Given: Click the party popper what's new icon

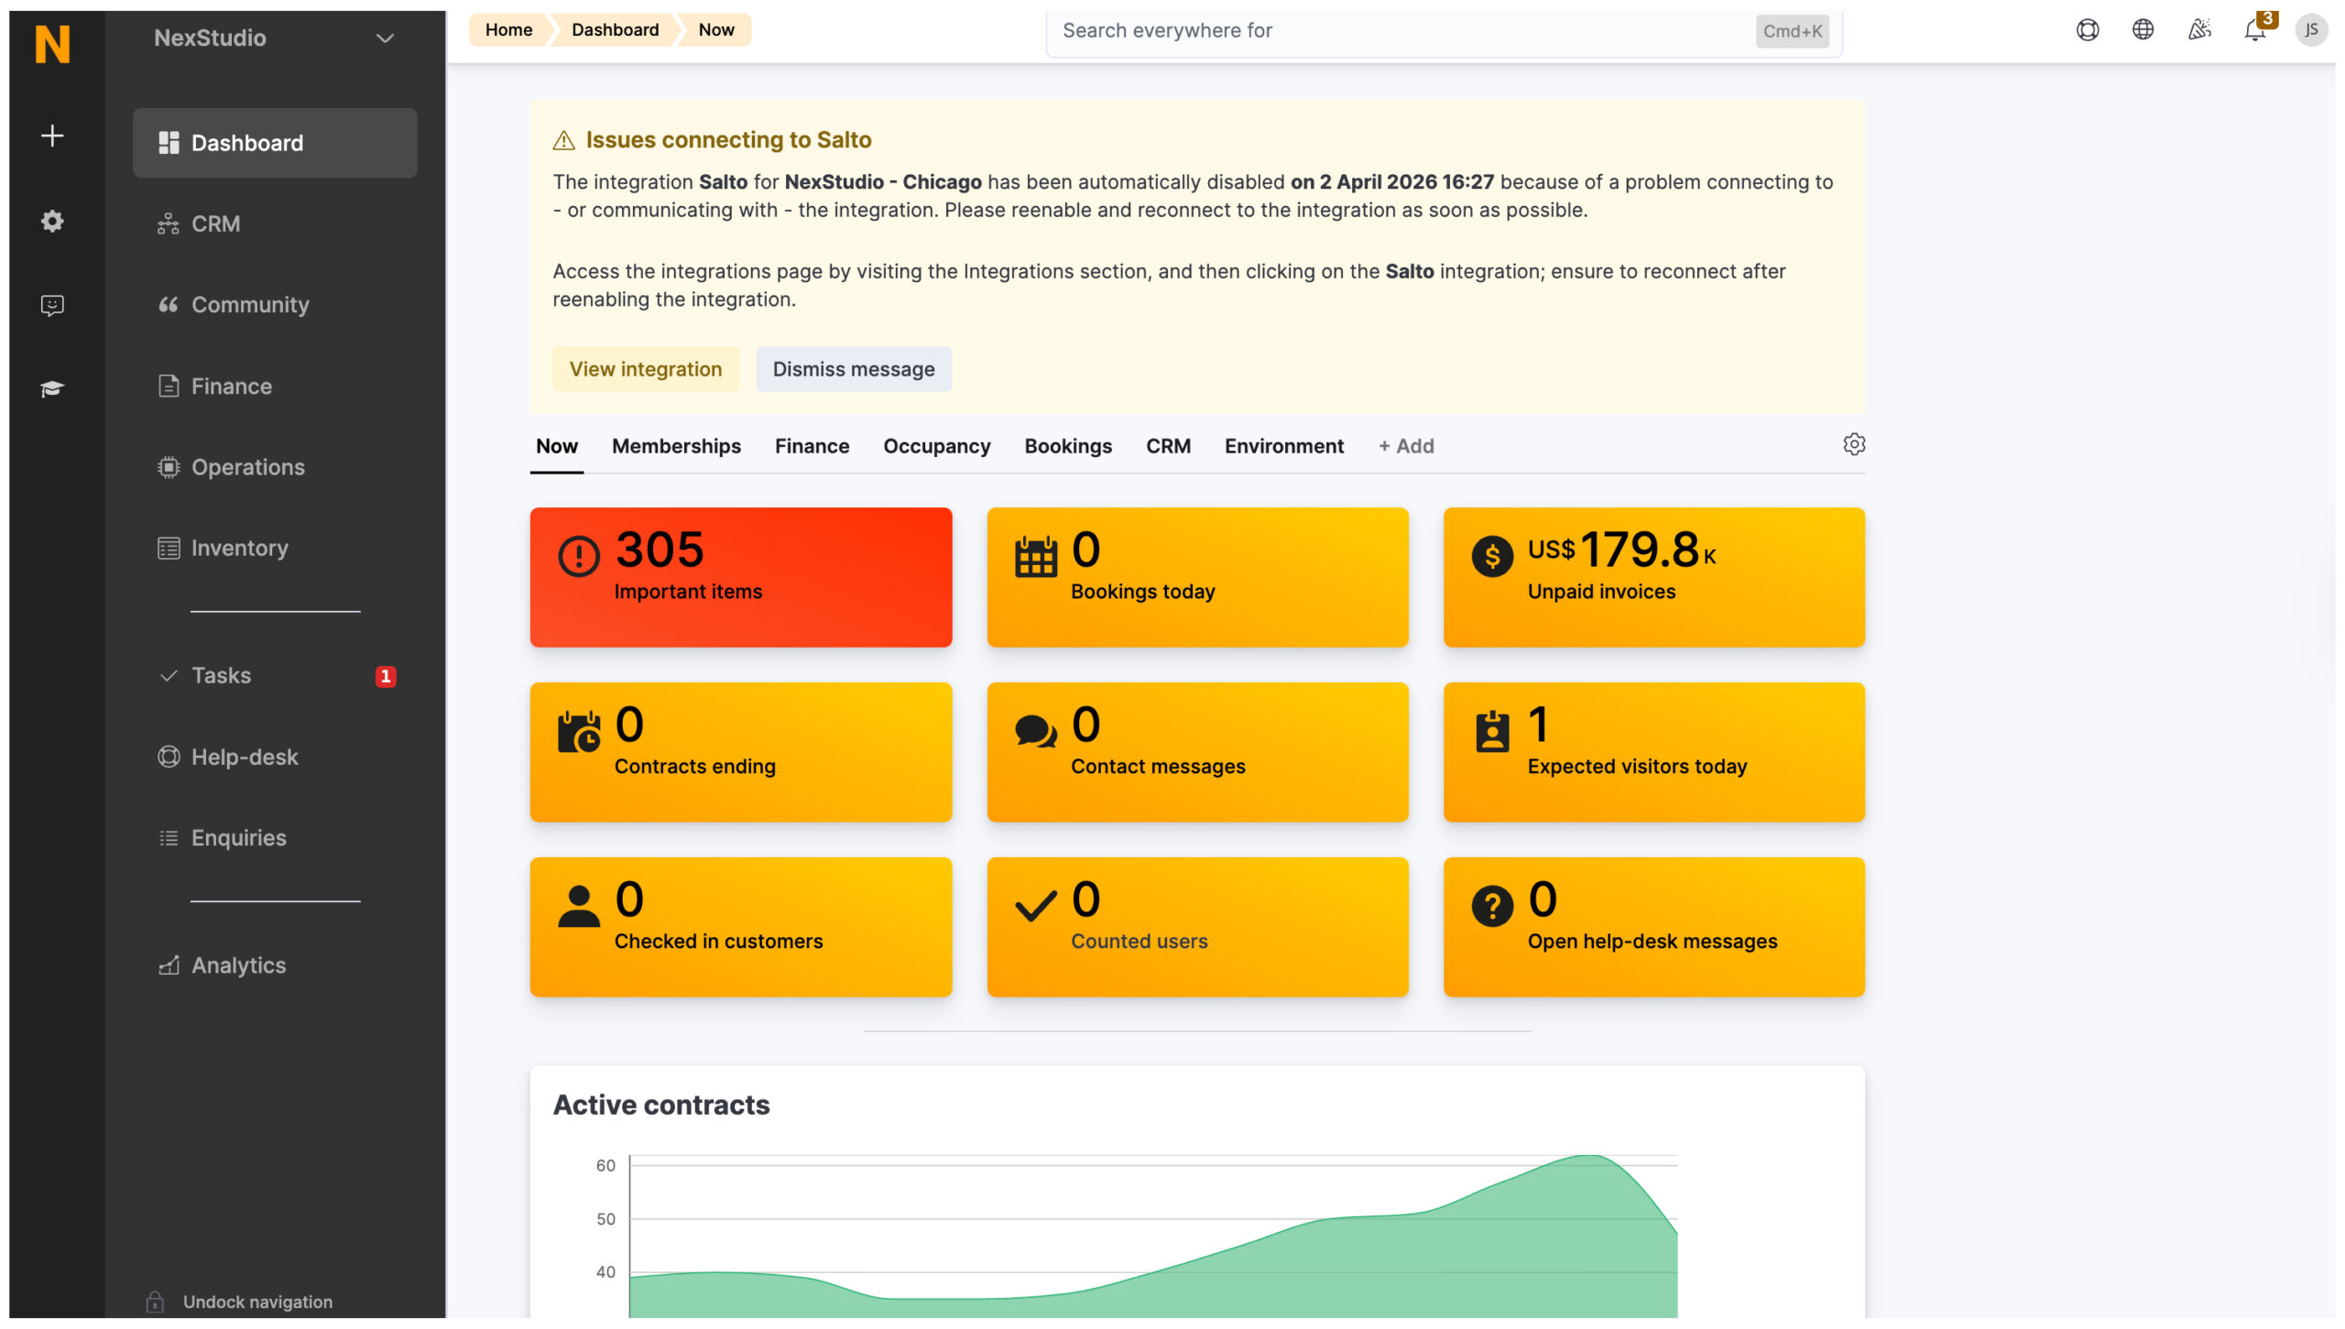Looking at the screenshot, I should (2199, 29).
